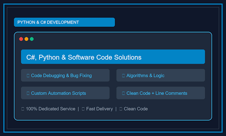The width and height of the screenshot is (226, 136).
Task: Click the red window dot
Action: point(21,39)
